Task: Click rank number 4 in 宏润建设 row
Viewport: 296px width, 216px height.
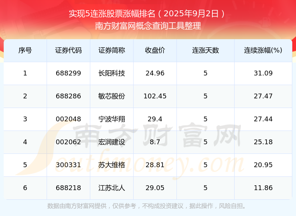Action: [x=25, y=142]
